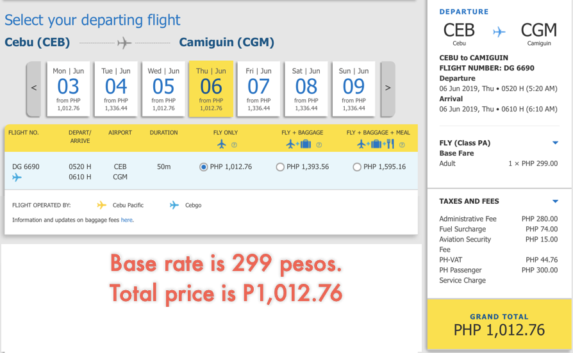
Task: Click the blue plane icon between CEB and CGM
Action: [x=499, y=31]
